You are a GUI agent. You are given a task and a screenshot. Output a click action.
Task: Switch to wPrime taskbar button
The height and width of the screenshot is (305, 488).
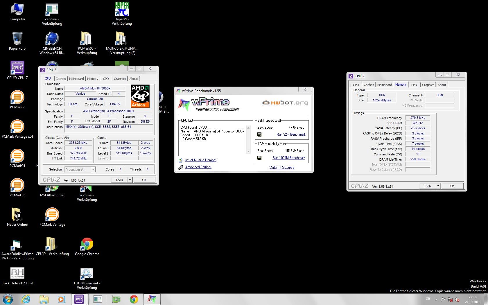point(152,299)
